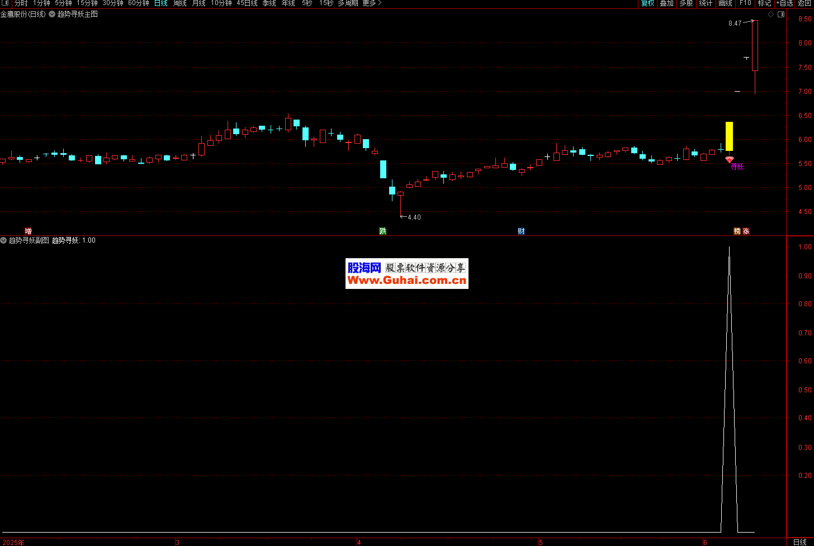Open main chart indicator dropdown arrow

[x=52, y=14]
